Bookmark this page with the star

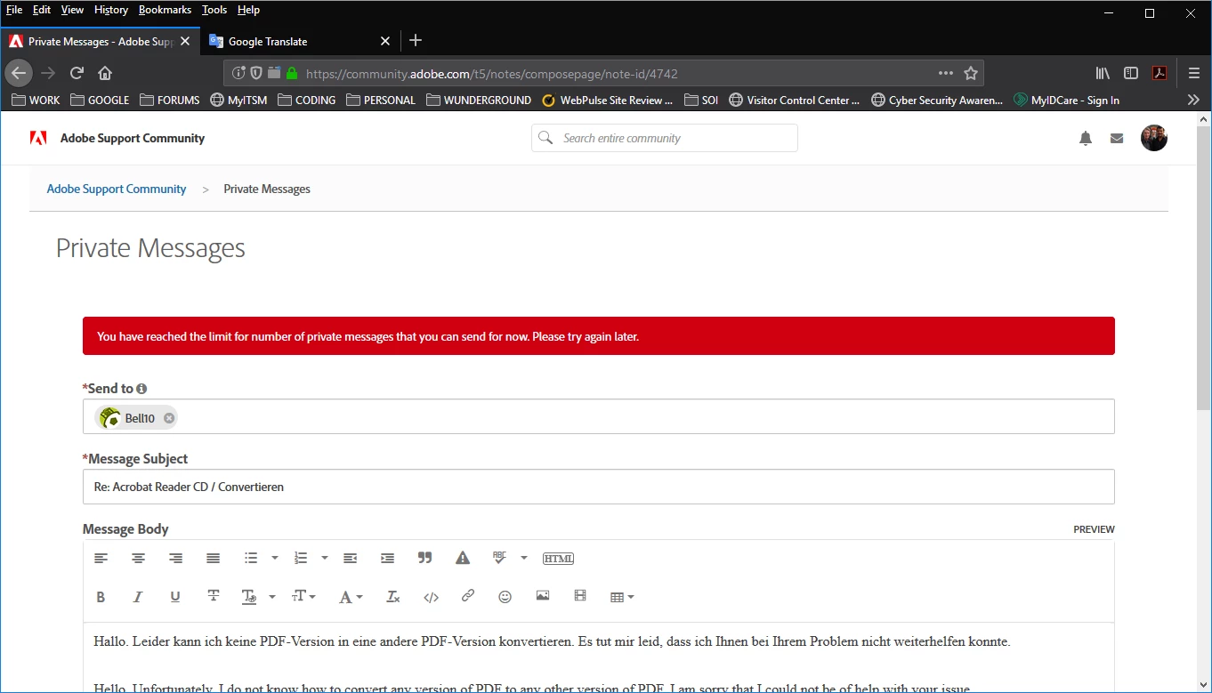(x=971, y=73)
